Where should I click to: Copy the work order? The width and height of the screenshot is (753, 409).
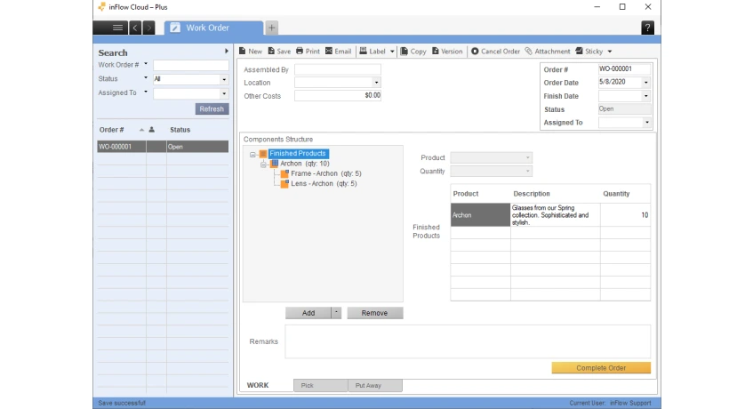[x=413, y=52]
